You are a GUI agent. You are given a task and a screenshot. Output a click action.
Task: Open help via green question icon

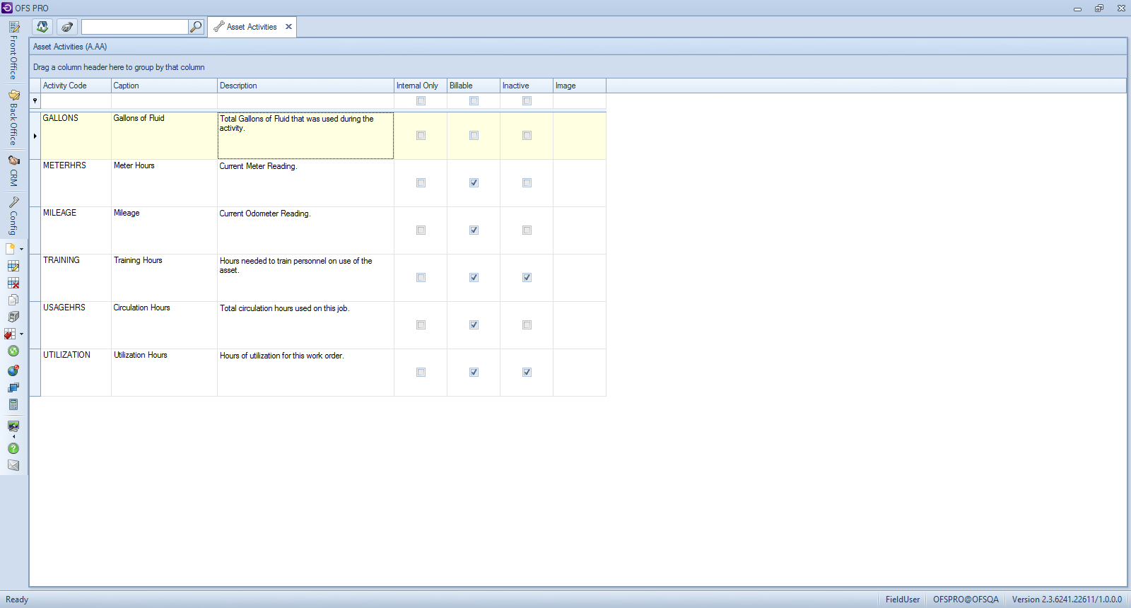(13, 448)
